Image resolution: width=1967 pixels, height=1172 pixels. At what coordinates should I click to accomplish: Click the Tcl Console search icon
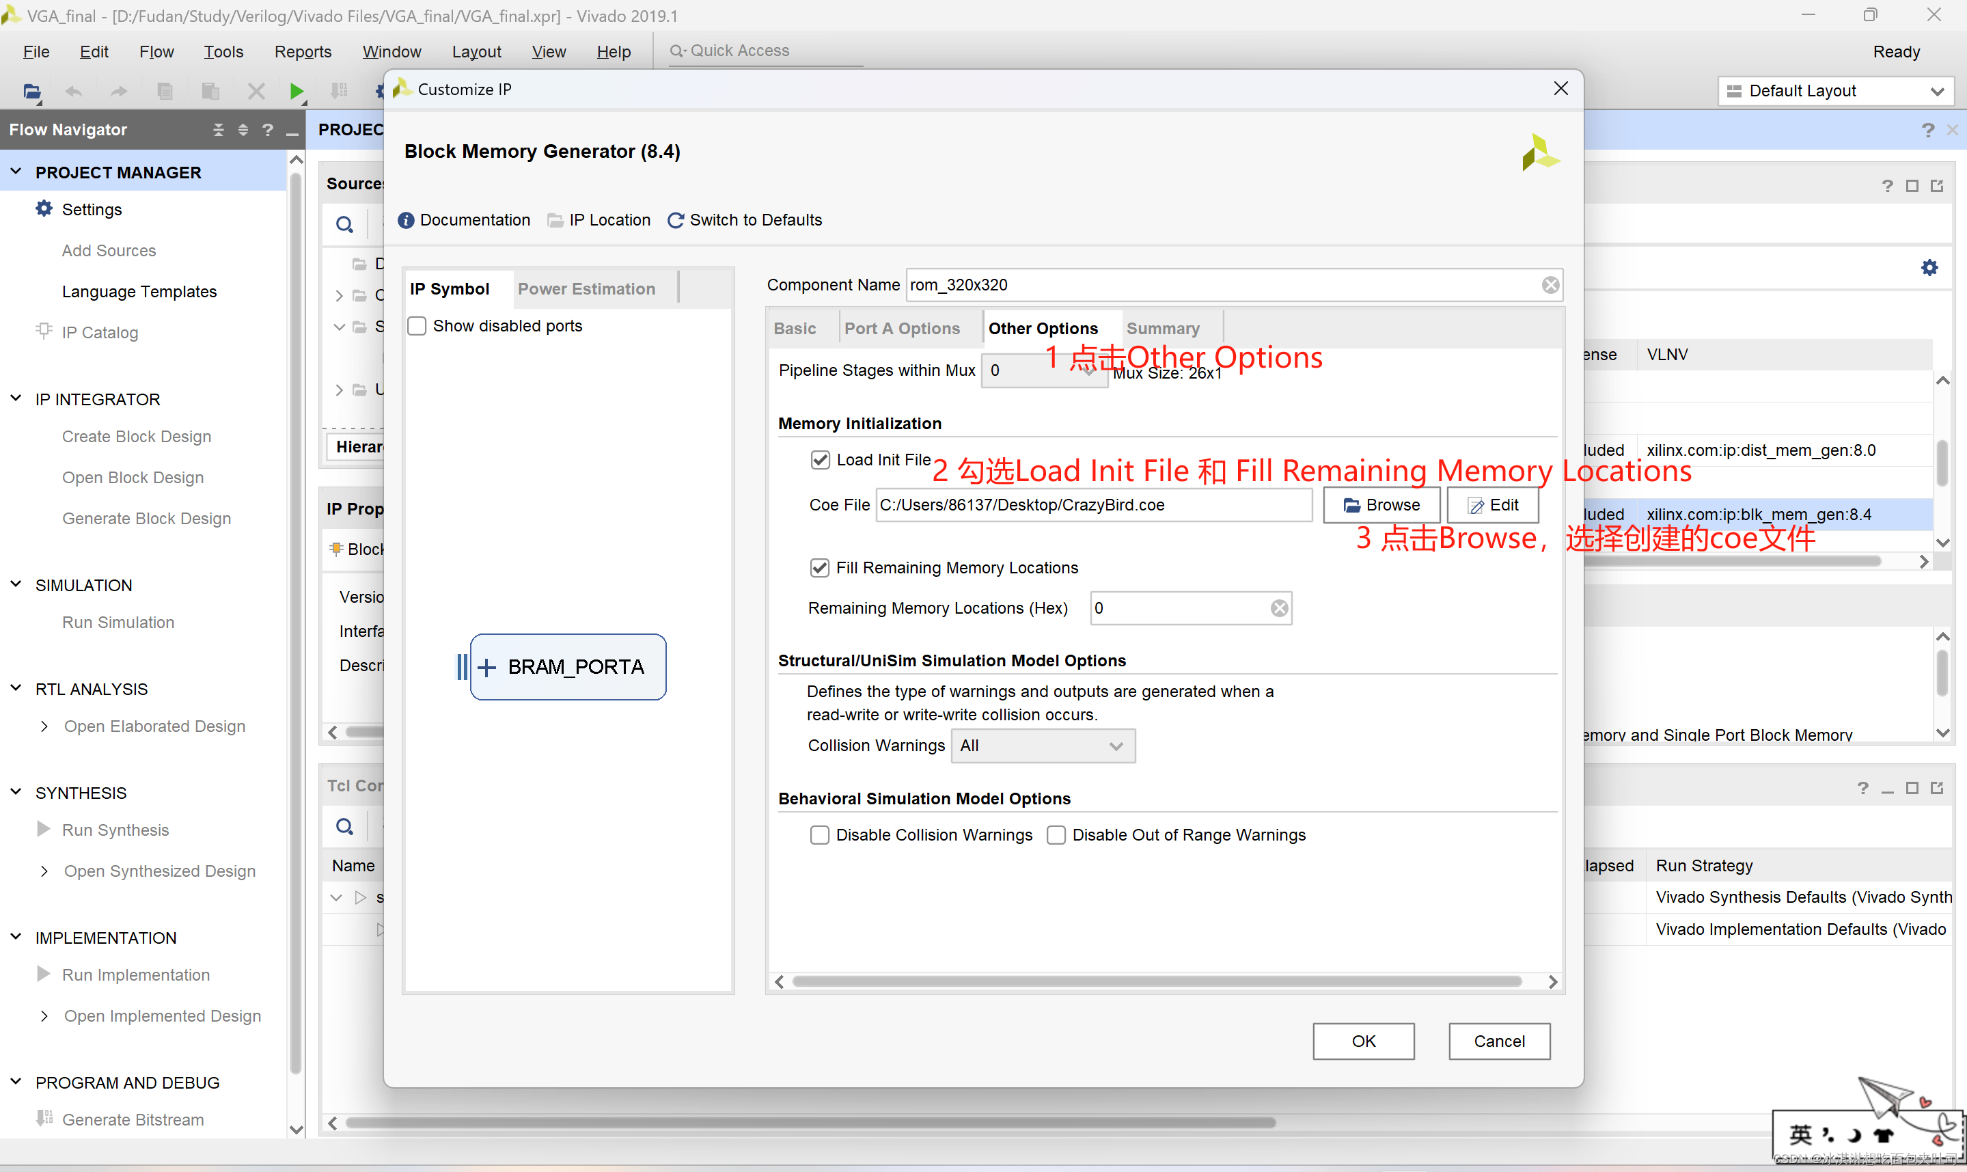[344, 827]
